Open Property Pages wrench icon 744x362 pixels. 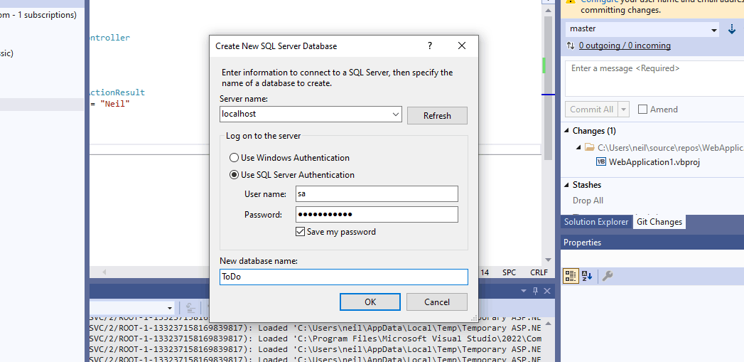(x=608, y=276)
